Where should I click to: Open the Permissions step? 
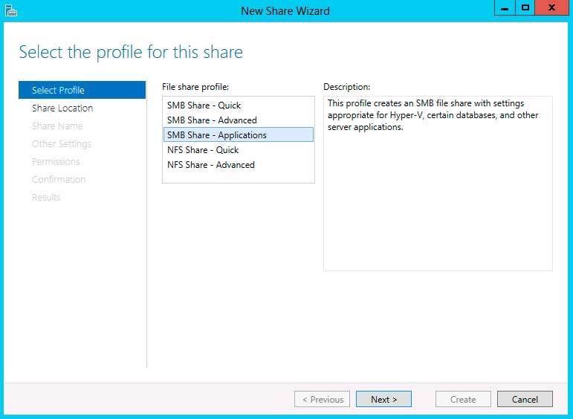click(x=82, y=161)
